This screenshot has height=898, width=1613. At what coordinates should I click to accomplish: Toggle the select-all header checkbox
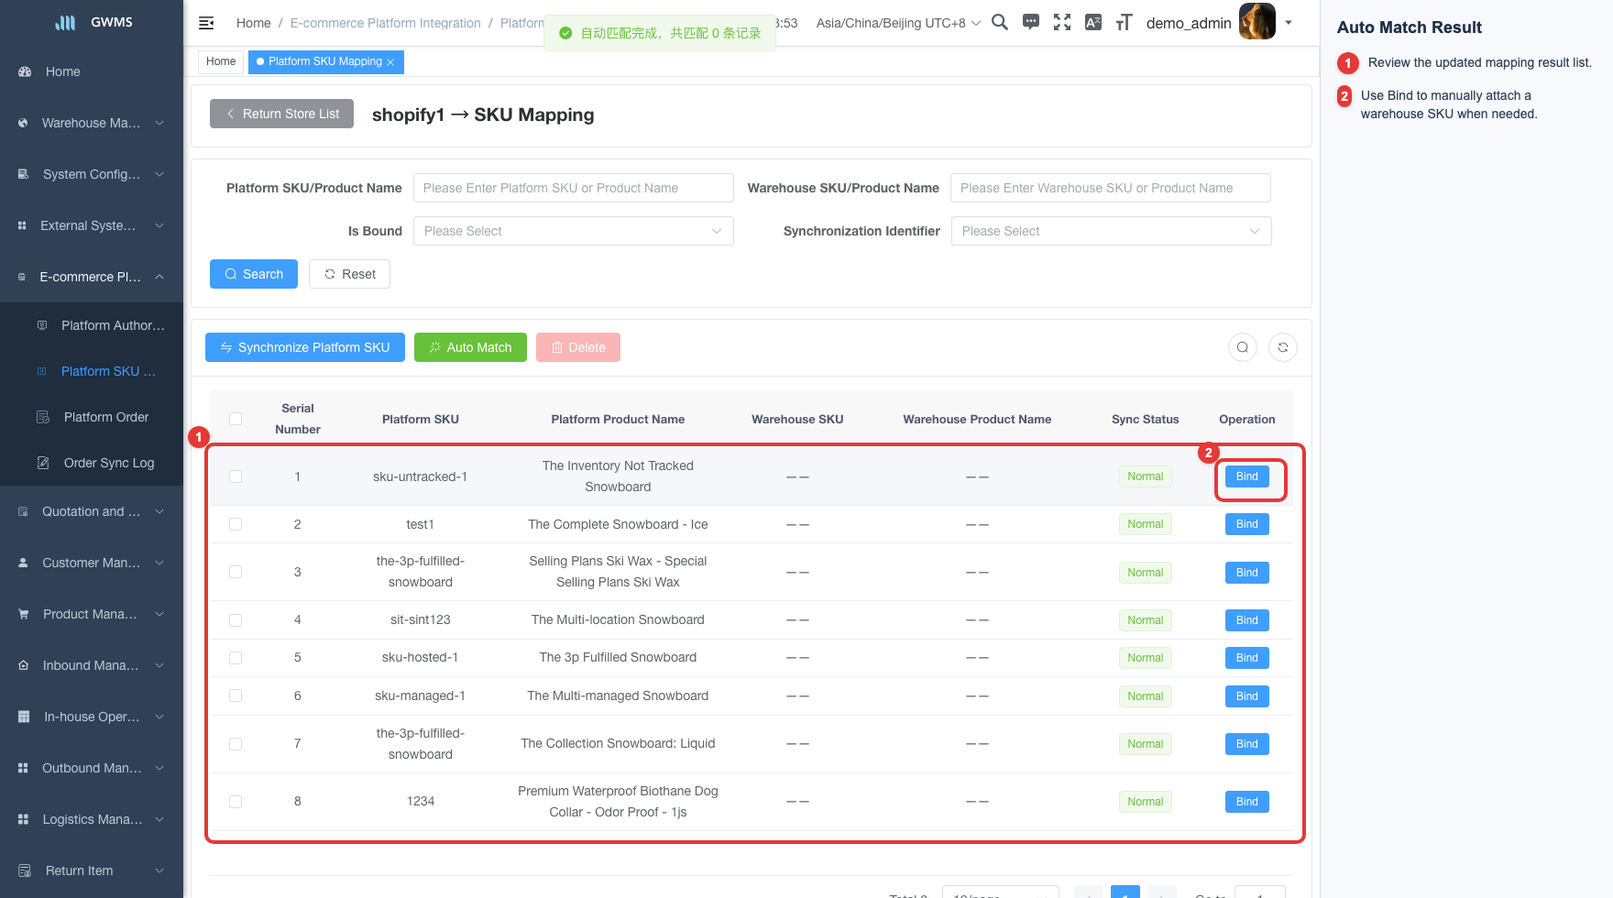pos(236,419)
